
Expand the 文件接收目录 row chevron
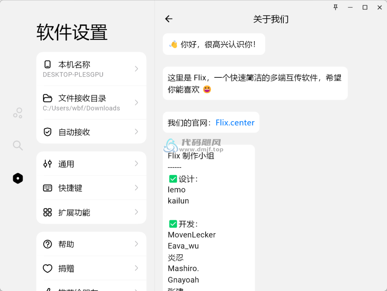pos(136,103)
